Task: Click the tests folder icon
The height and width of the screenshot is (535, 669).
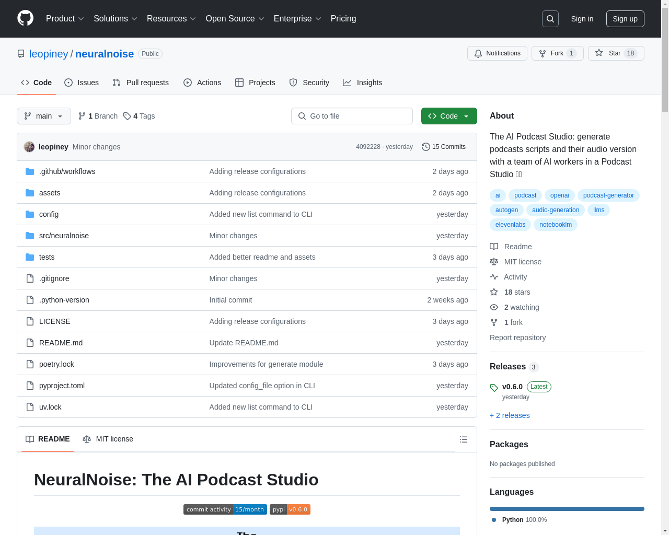Action: 30,257
